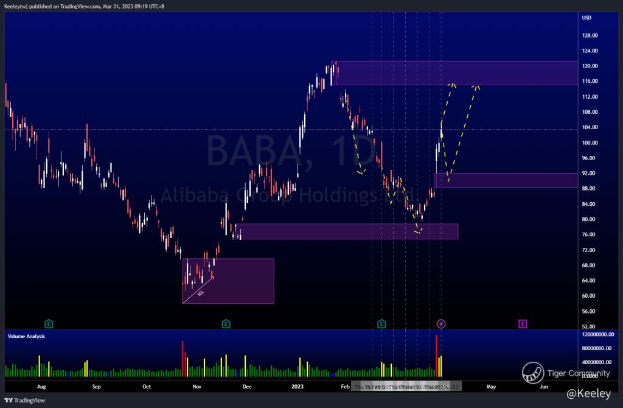Click the 128.00 price axis label

pos(590,35)
